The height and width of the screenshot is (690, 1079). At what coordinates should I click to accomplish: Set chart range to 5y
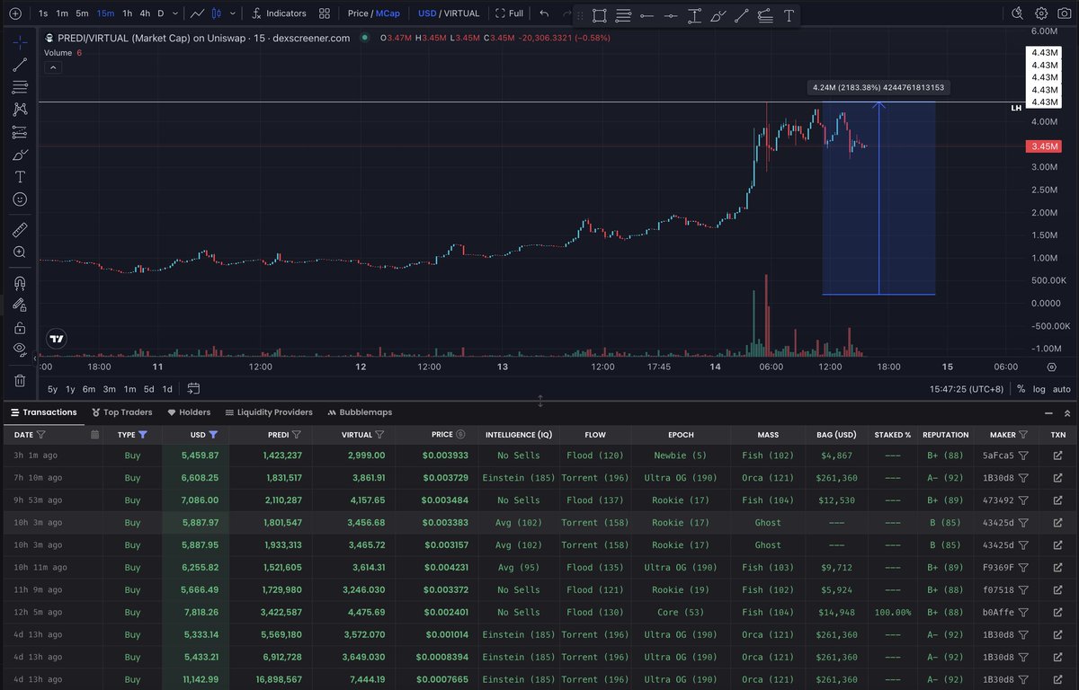click(x=52, y=389)
